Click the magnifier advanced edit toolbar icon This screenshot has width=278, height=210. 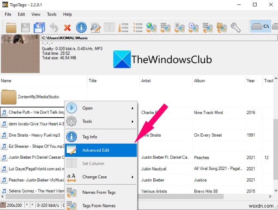click(95, 27)
